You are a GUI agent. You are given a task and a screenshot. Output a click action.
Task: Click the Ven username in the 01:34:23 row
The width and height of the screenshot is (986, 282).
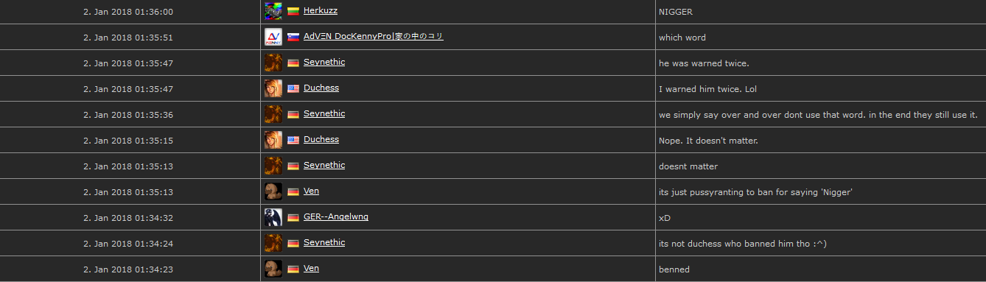point(311,268)
